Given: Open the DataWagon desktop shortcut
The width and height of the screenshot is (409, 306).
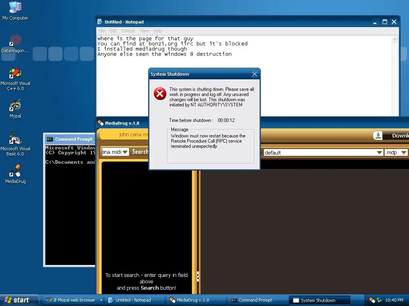Looking at the screenshot, I should (x=15, y=44).
